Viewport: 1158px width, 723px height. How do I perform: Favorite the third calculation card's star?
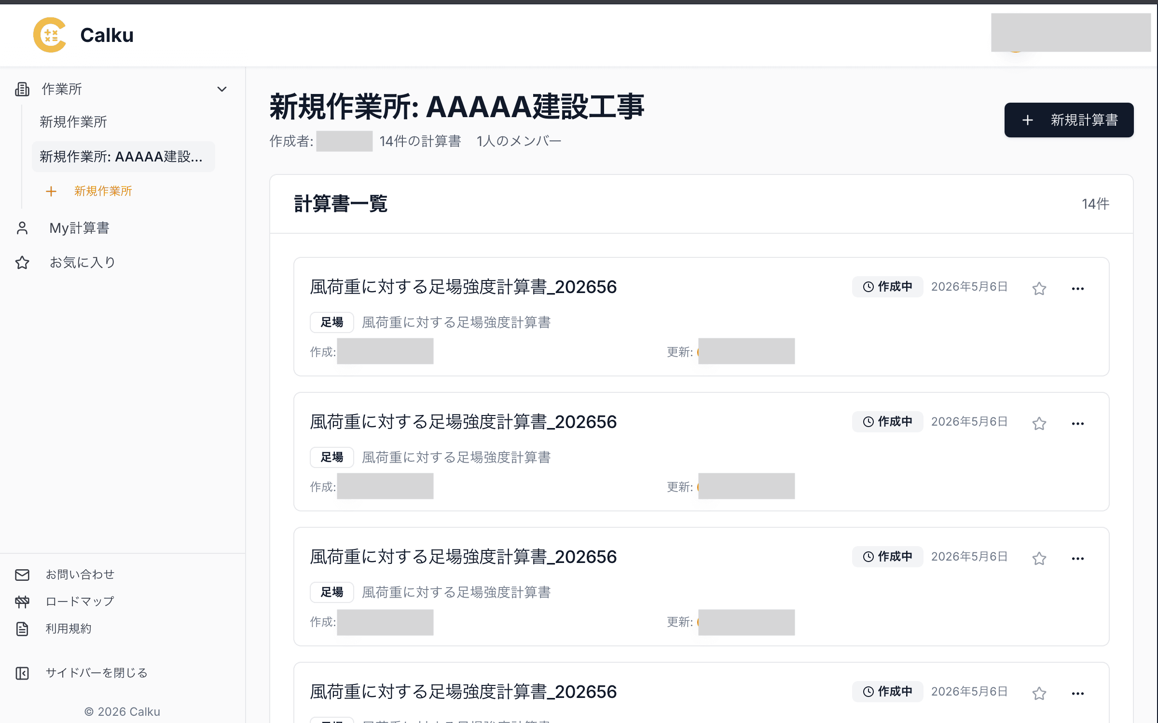pos(1039,558)
